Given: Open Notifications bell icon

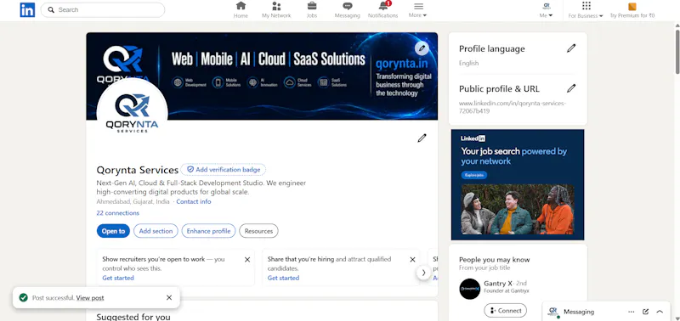Looking at the screenshot, I should [383, 6].
